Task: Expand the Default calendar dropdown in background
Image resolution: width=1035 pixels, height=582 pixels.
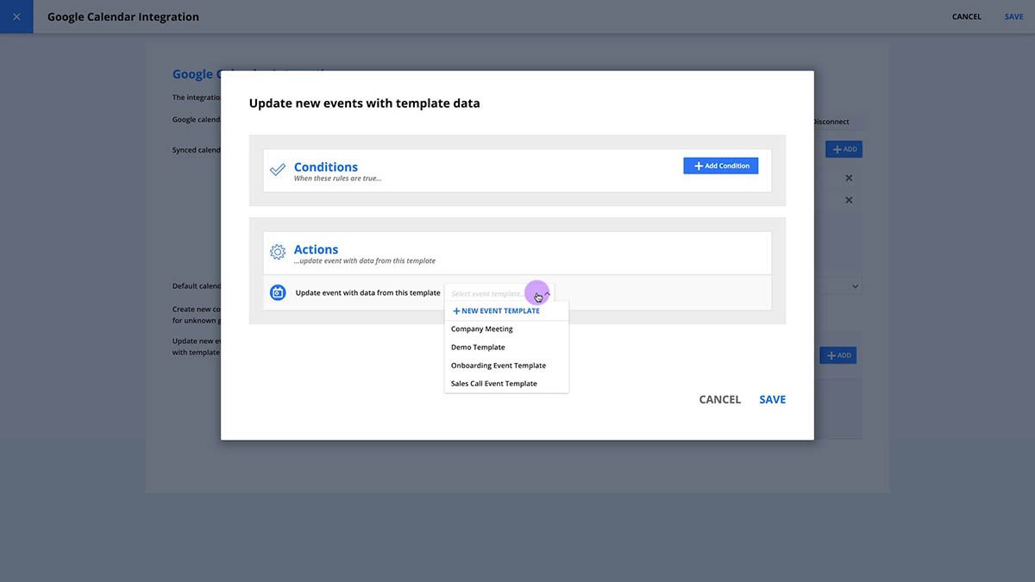Action: [x=856, y=286]
